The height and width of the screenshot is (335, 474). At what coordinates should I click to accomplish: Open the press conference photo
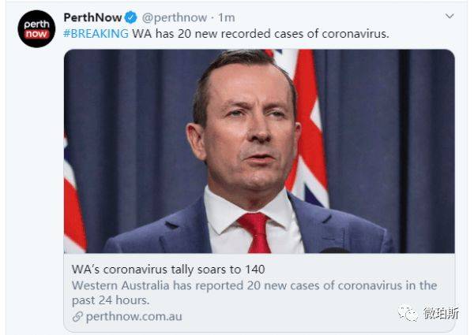point(259,151)
